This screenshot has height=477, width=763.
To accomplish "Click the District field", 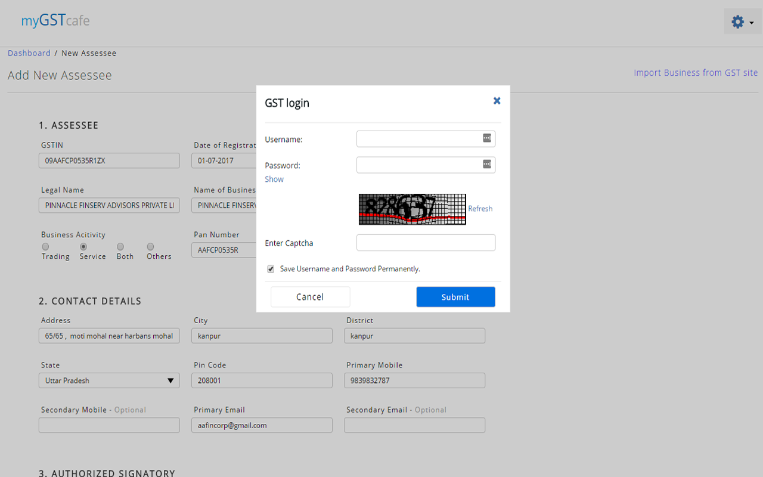I will [414, 336].
